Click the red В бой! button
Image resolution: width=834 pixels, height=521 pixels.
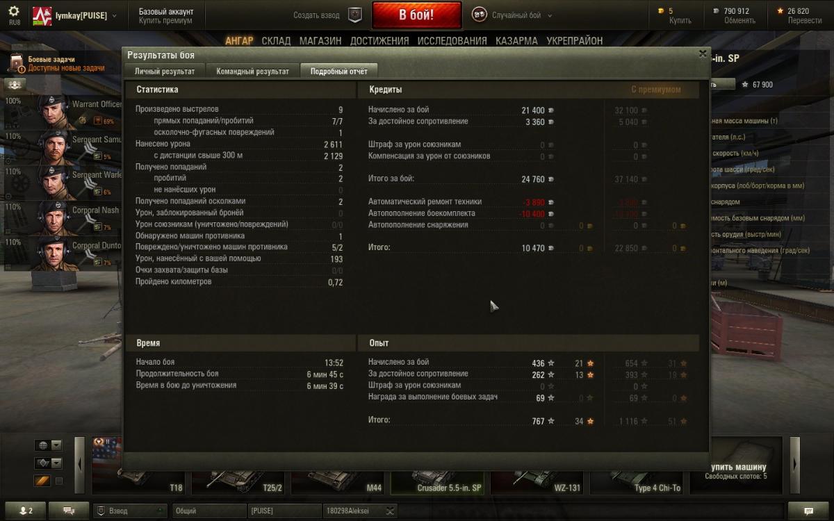click(x=416, y=15)
